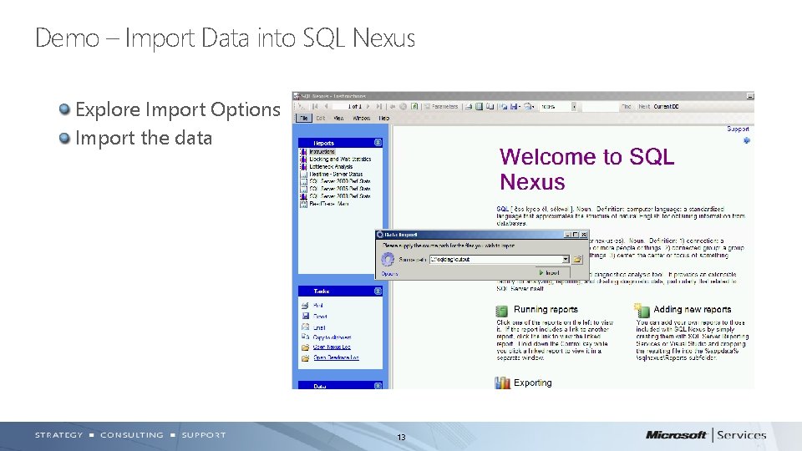Click the email report toolbar icon
Screen dimensions: 802x451
pyautogui.click(x=528, y=106)
